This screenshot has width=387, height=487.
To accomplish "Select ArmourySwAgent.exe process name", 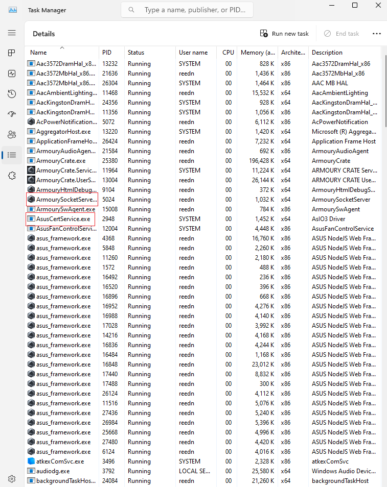I will tap(65, 209).
